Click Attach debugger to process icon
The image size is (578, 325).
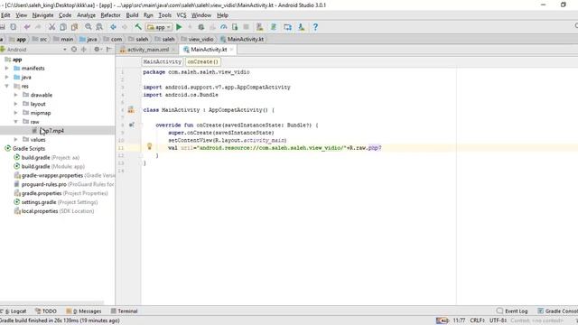[x=235, y=27]
